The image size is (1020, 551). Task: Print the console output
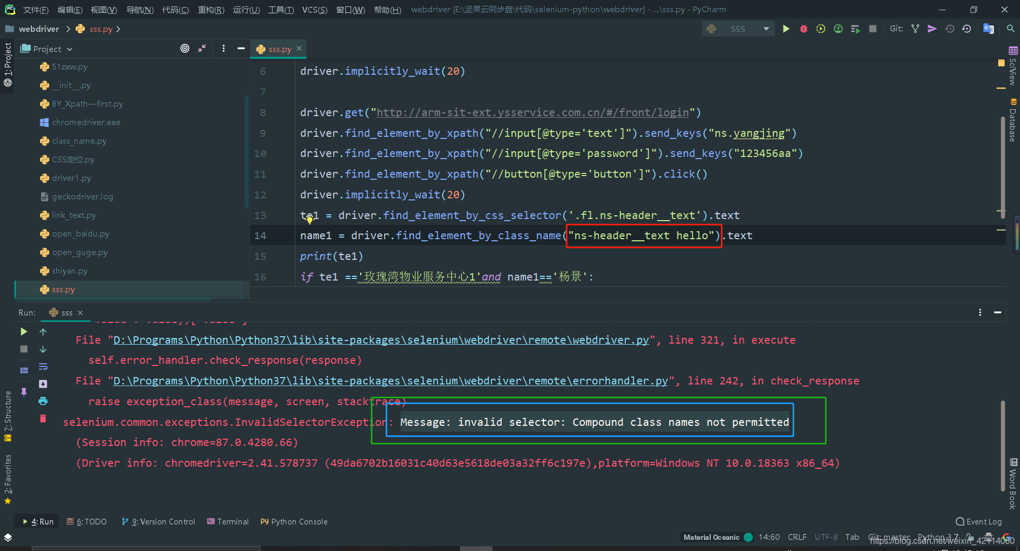tap(43, 401)
